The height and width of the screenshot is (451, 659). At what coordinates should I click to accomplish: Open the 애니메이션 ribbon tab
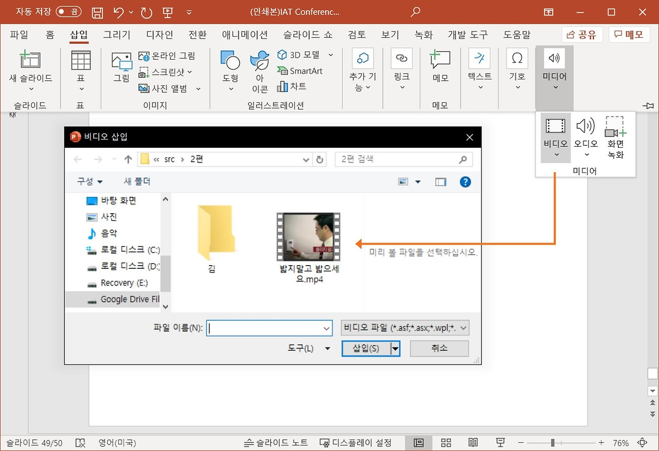(x=245, y=35)
